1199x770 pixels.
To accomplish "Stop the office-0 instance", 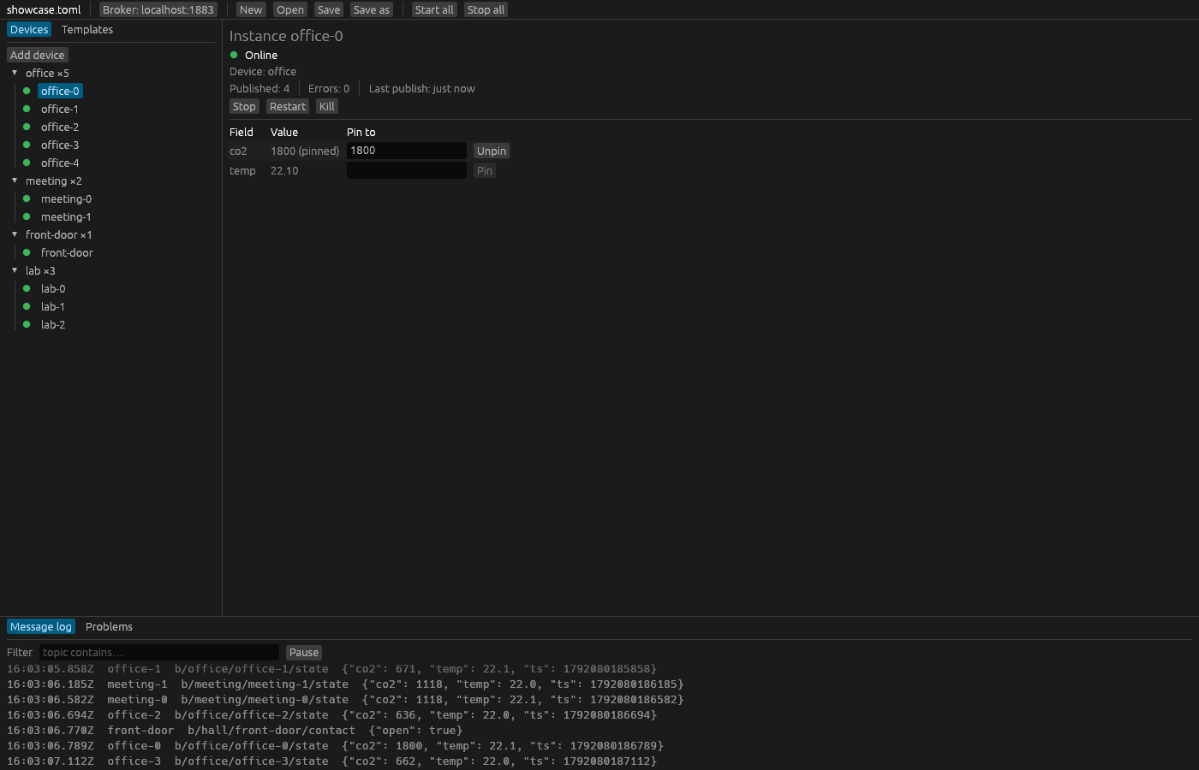I will (244, 106).
